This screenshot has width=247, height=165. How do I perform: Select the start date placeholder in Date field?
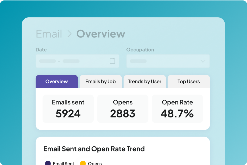tap(47, 61)
